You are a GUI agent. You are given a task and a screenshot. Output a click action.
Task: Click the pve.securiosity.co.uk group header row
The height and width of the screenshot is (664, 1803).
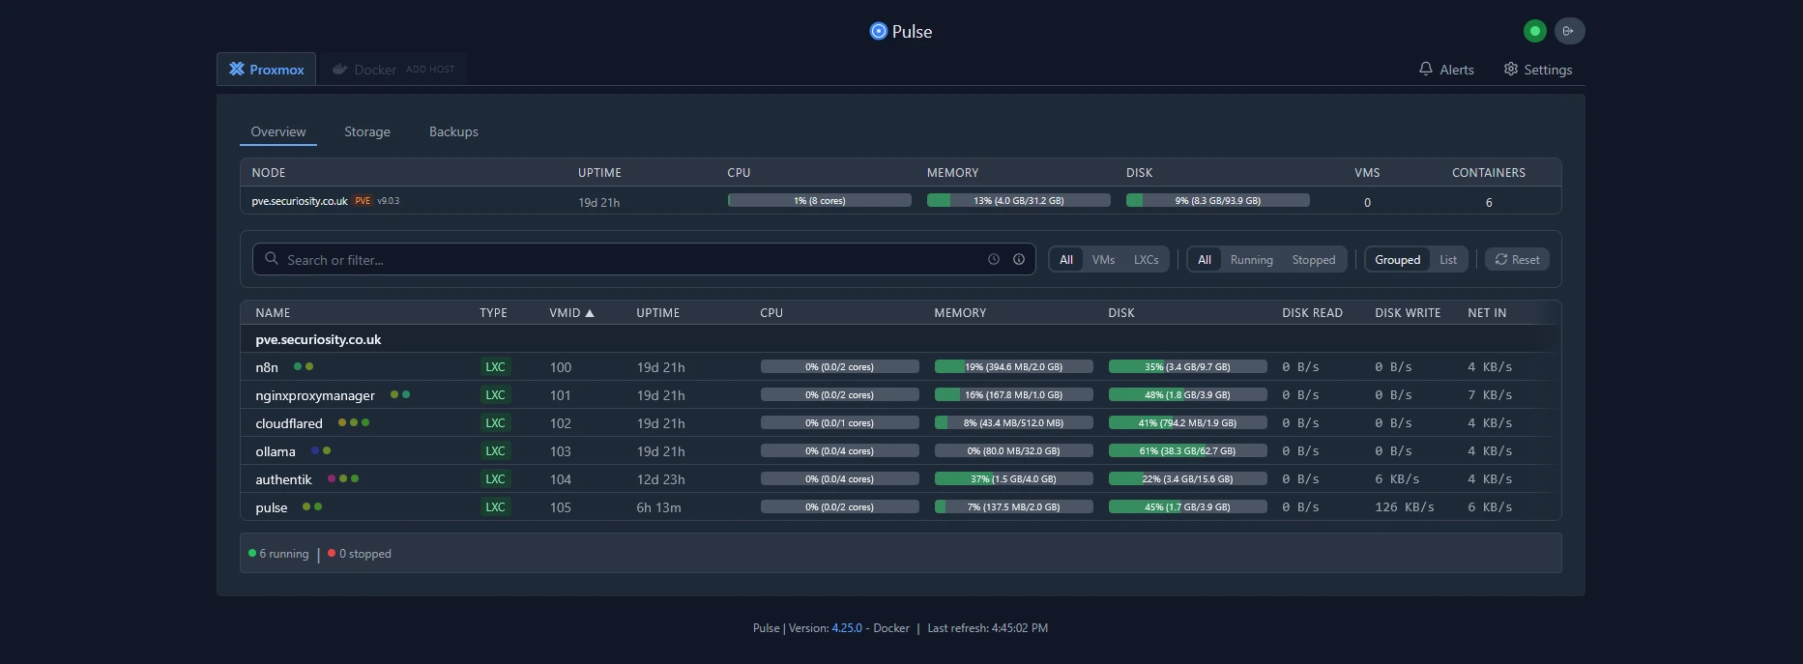click(x=900, y=339)
